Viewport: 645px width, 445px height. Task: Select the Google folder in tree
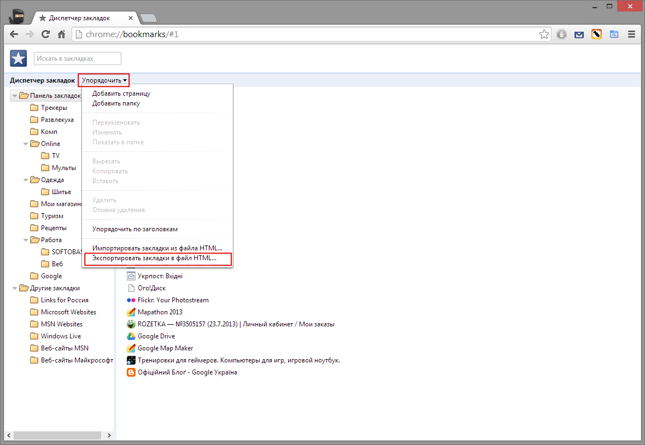(x=46, y=276)
